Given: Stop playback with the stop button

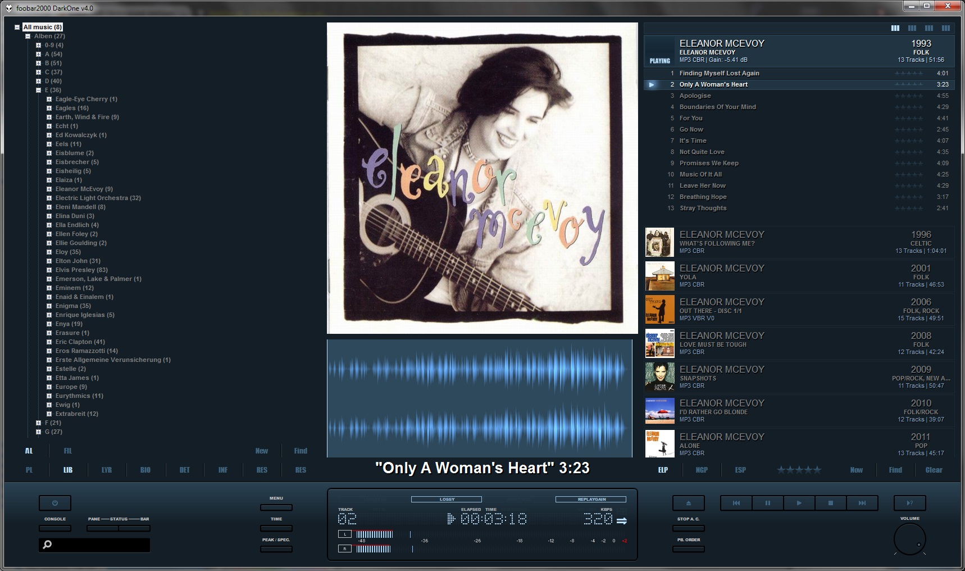Looking at the screenshot, I should point(830,503).
